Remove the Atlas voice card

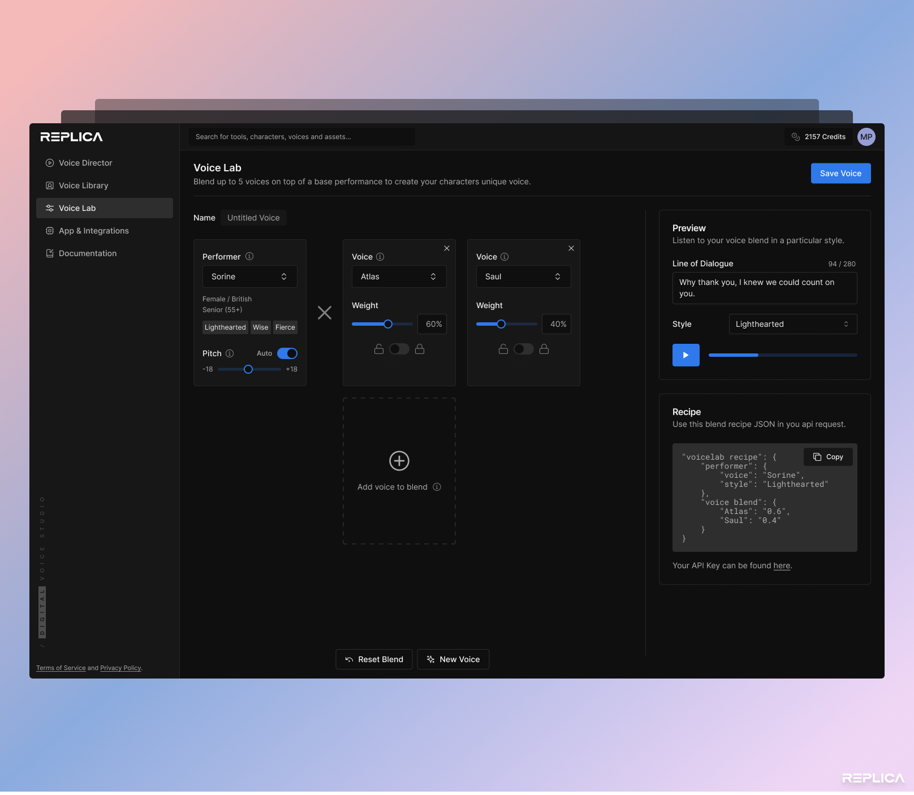[447, 248]
